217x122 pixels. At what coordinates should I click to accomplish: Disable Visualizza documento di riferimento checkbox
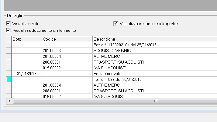(9, 30)
